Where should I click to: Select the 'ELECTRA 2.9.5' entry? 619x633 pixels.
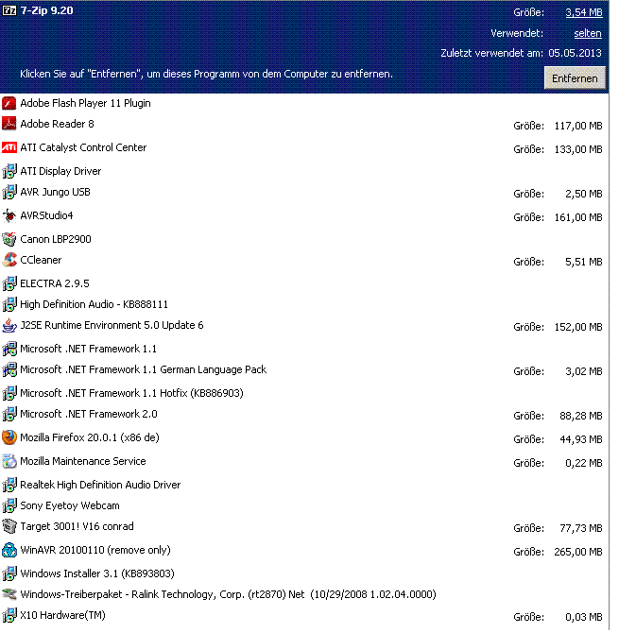click(55, 283)
